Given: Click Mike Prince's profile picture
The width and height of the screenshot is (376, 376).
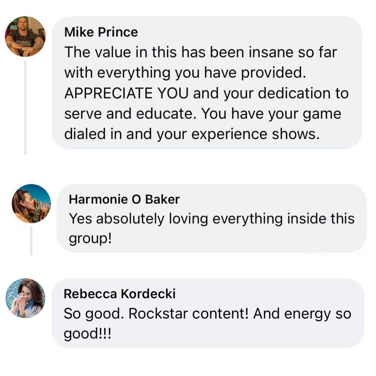Looking at the screenshot, I should (25, 37).
